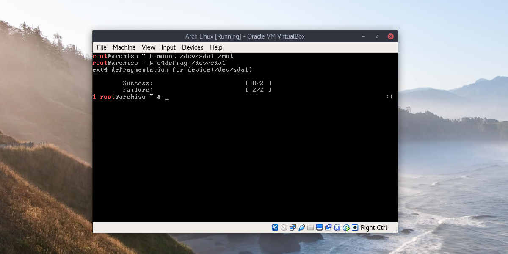The width and height of the screenshot is (508, 254).
Task: Click the USB devices status icon
Action: pyautogui.click(x=302, y=228)
